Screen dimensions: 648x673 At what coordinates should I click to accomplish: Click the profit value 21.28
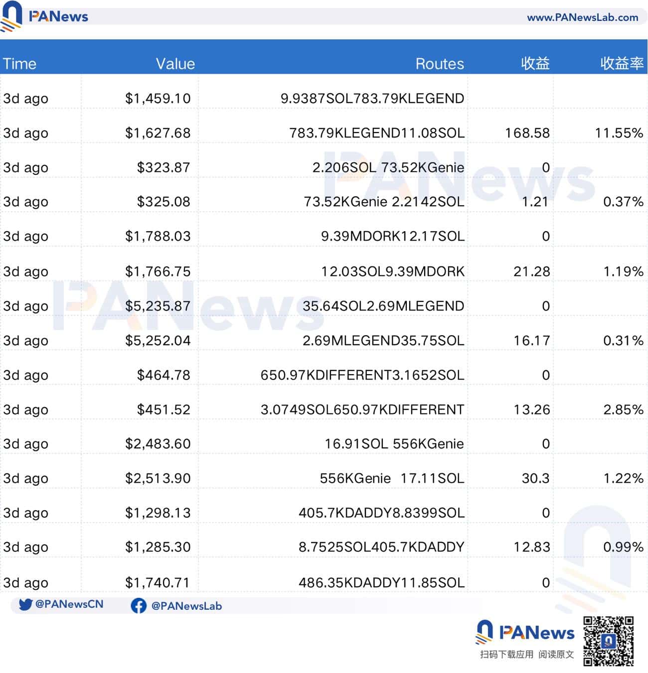point(532,271)
